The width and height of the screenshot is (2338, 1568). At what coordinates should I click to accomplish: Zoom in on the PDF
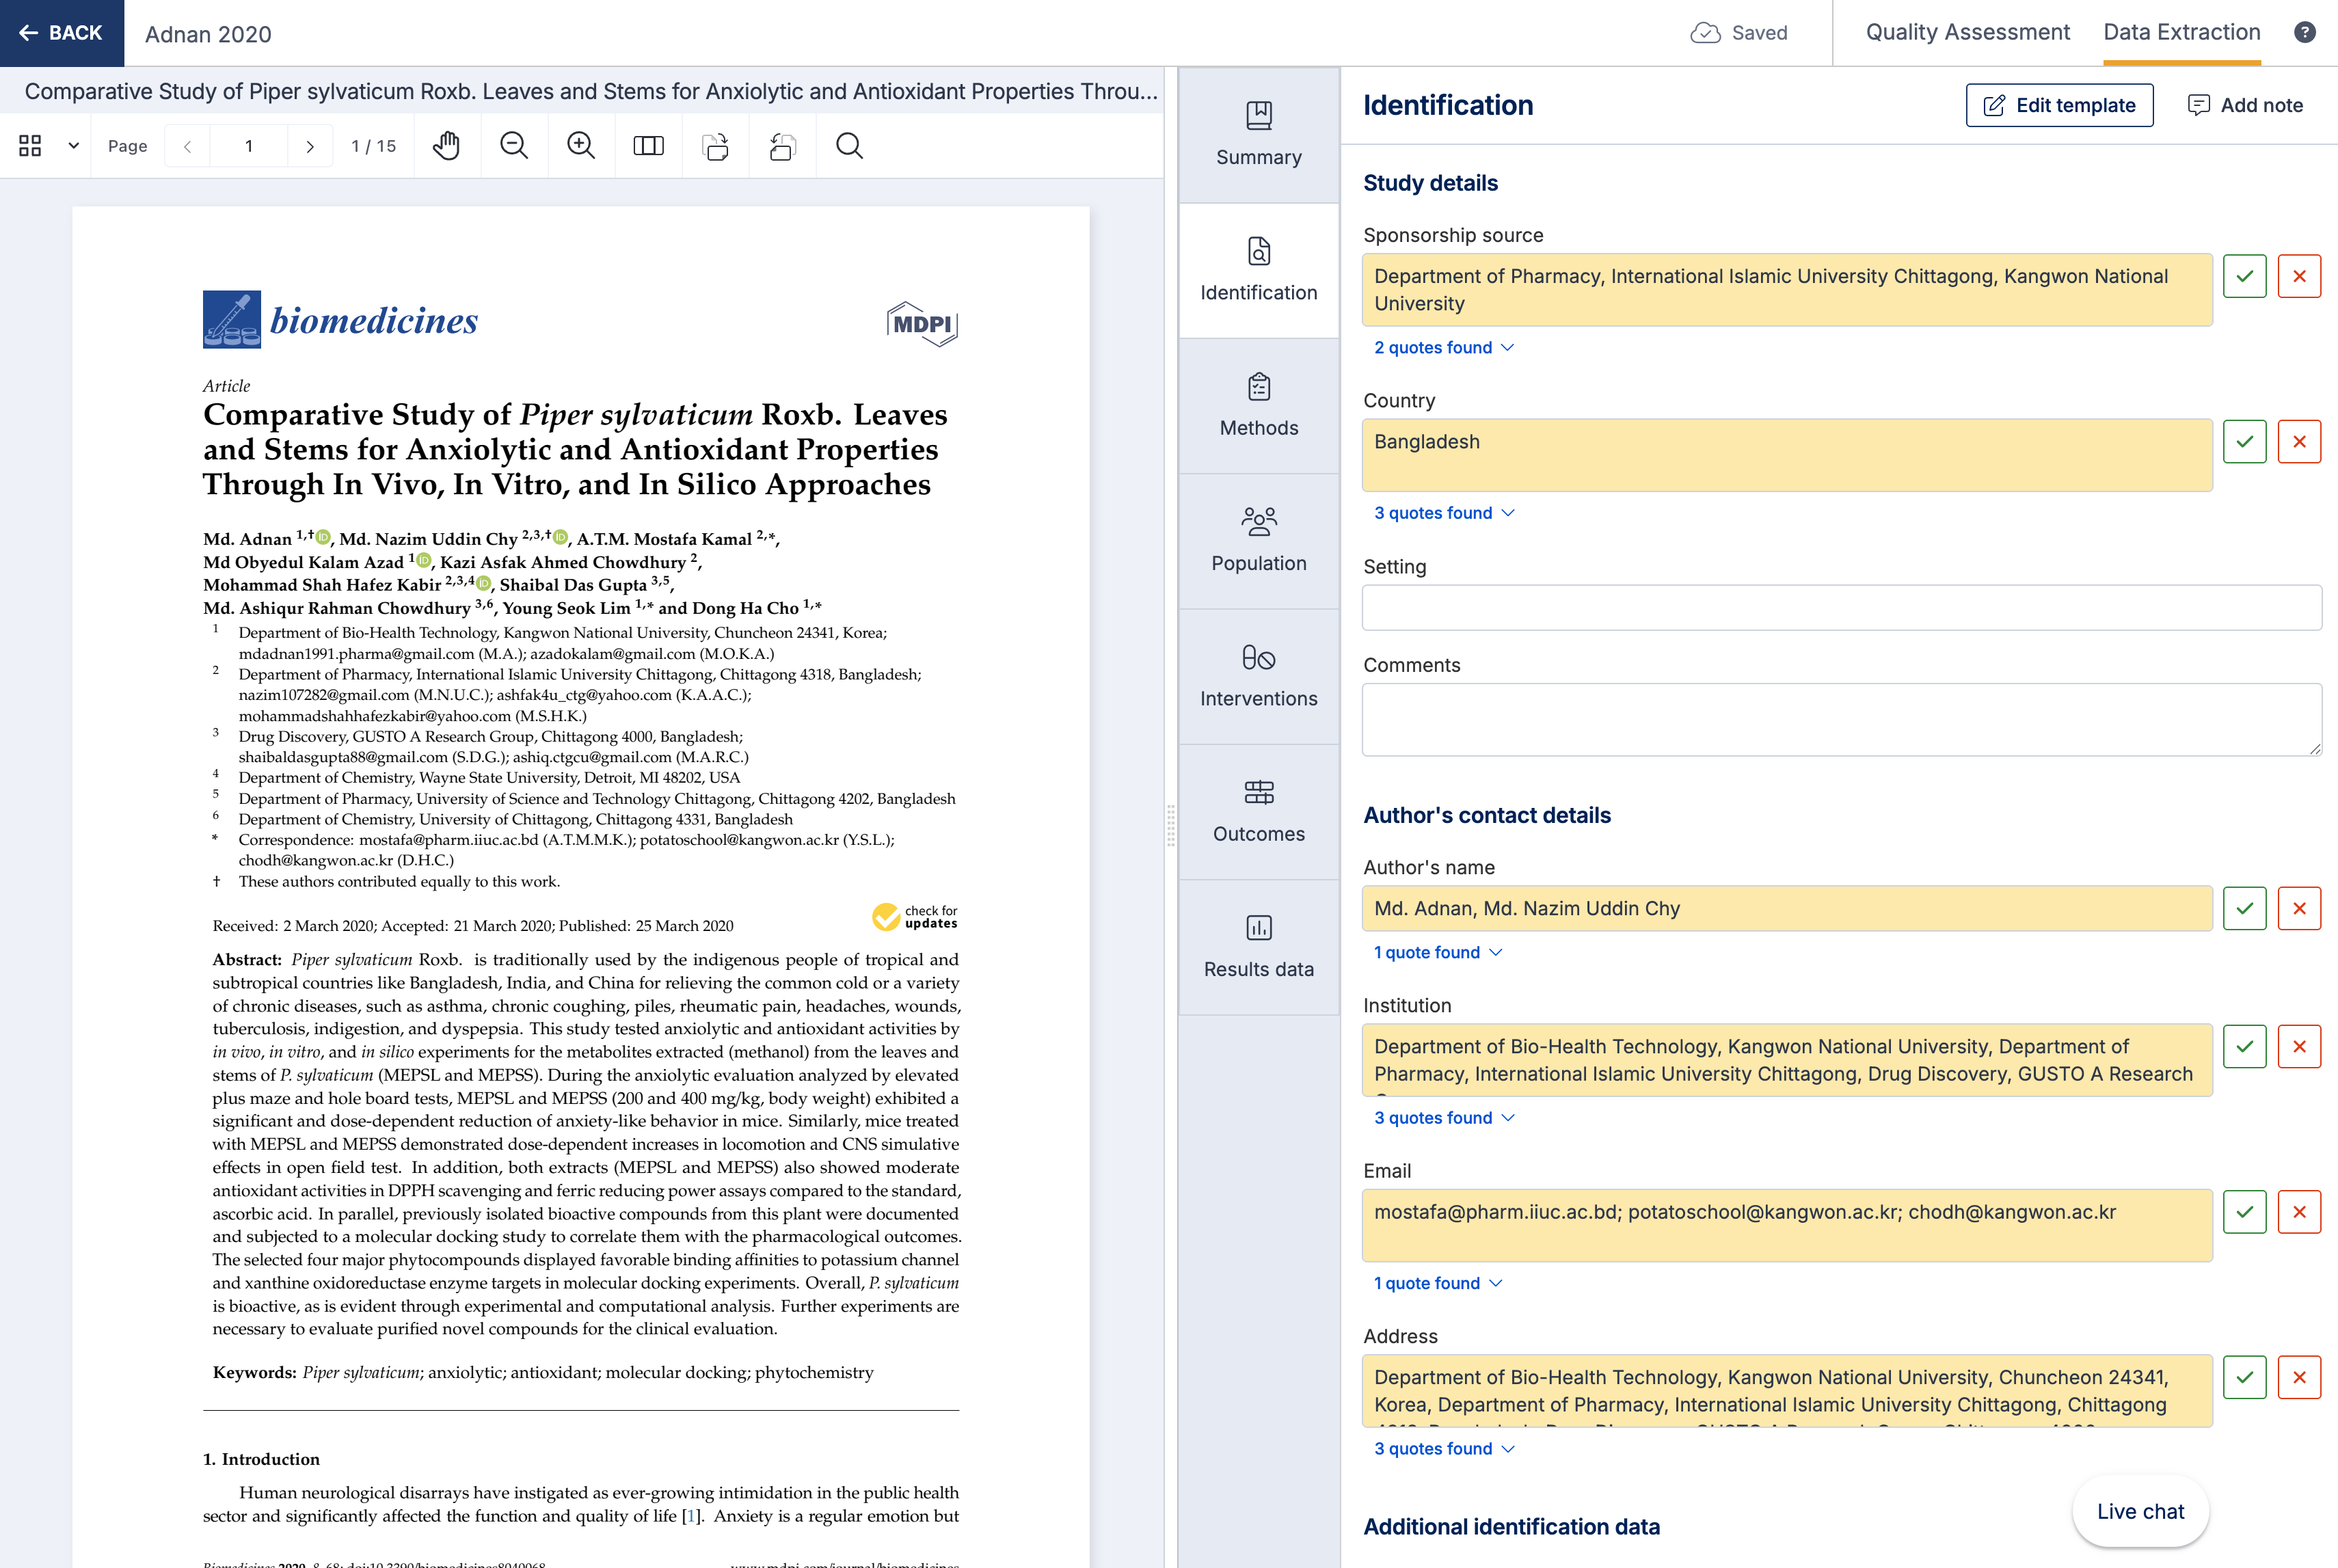click(x=581, y=146)
